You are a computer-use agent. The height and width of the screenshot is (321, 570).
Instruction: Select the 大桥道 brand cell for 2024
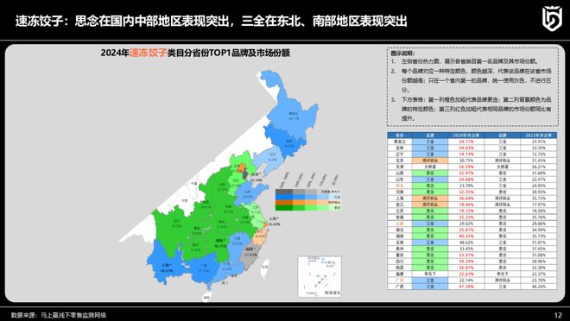coord(430,167)
